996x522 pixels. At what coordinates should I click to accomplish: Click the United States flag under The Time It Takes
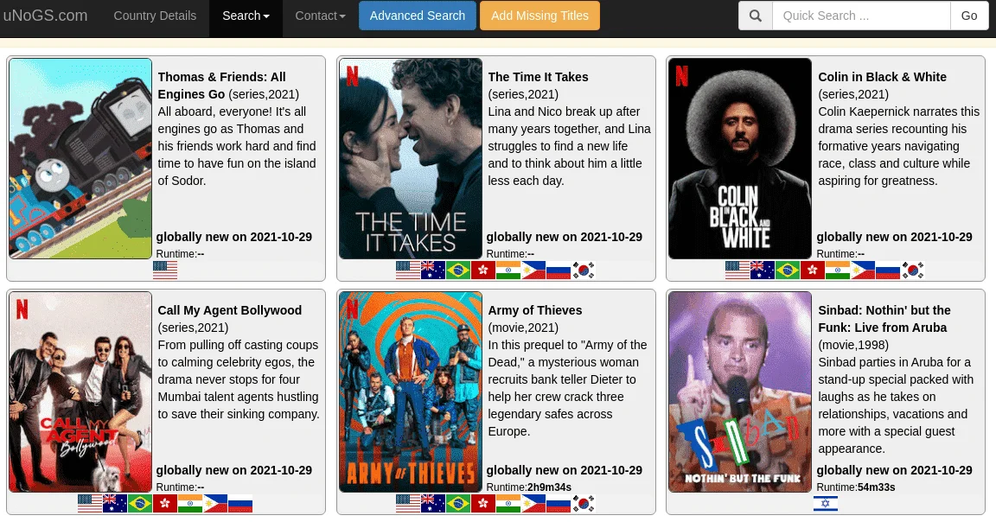[408, 271]
